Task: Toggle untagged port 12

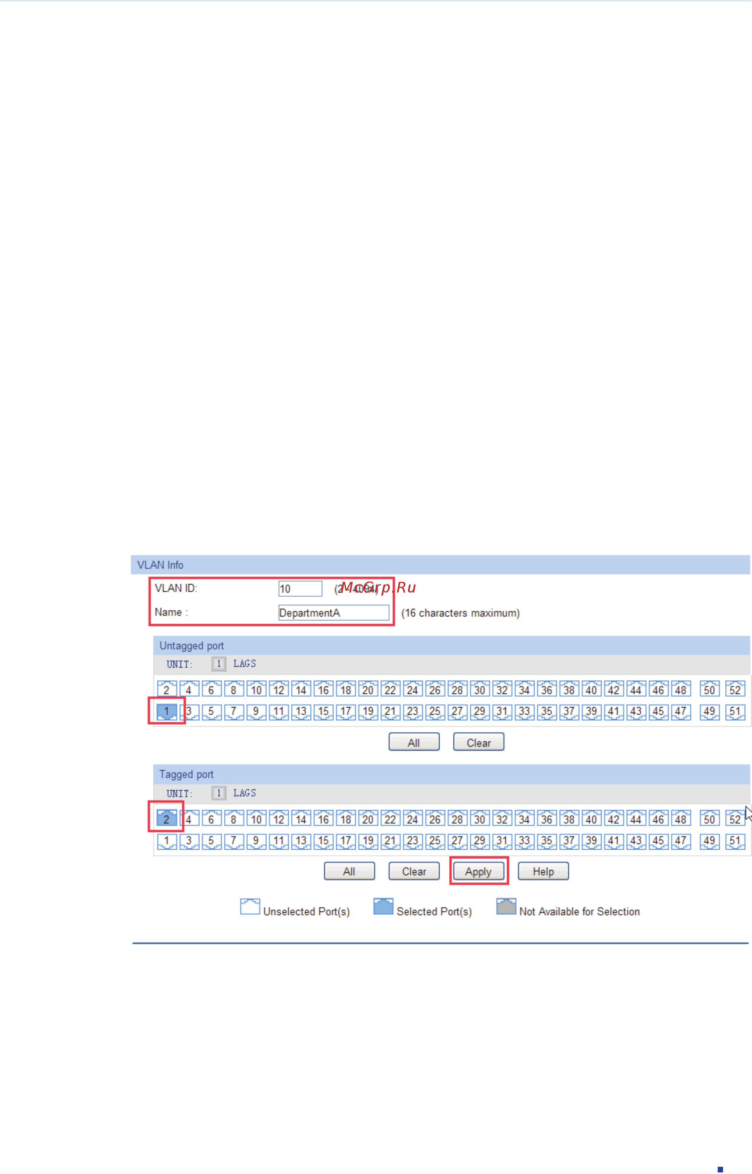Action: coord(279,690)
